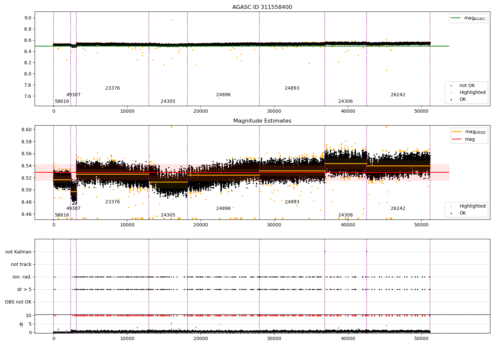The height and width of the screenshot is (346, 495).
Task: Click the 8.0 tick on top plot y-axis
Action: point(28,74)
